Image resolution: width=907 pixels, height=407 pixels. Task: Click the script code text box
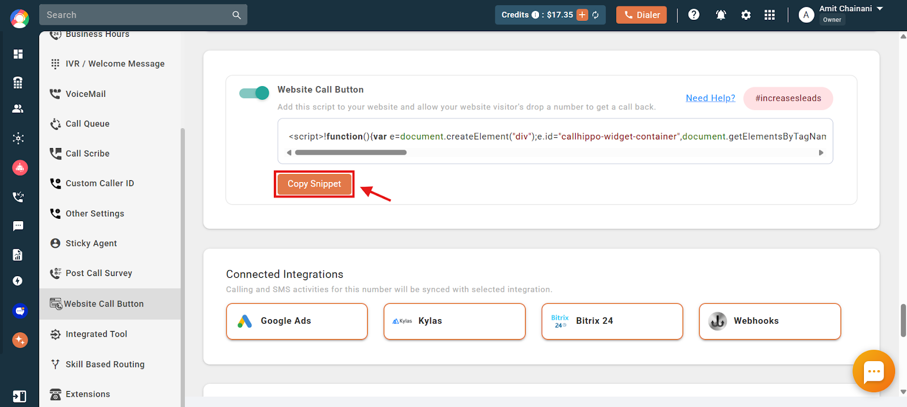pyautogui.click(x=555, y=141)
